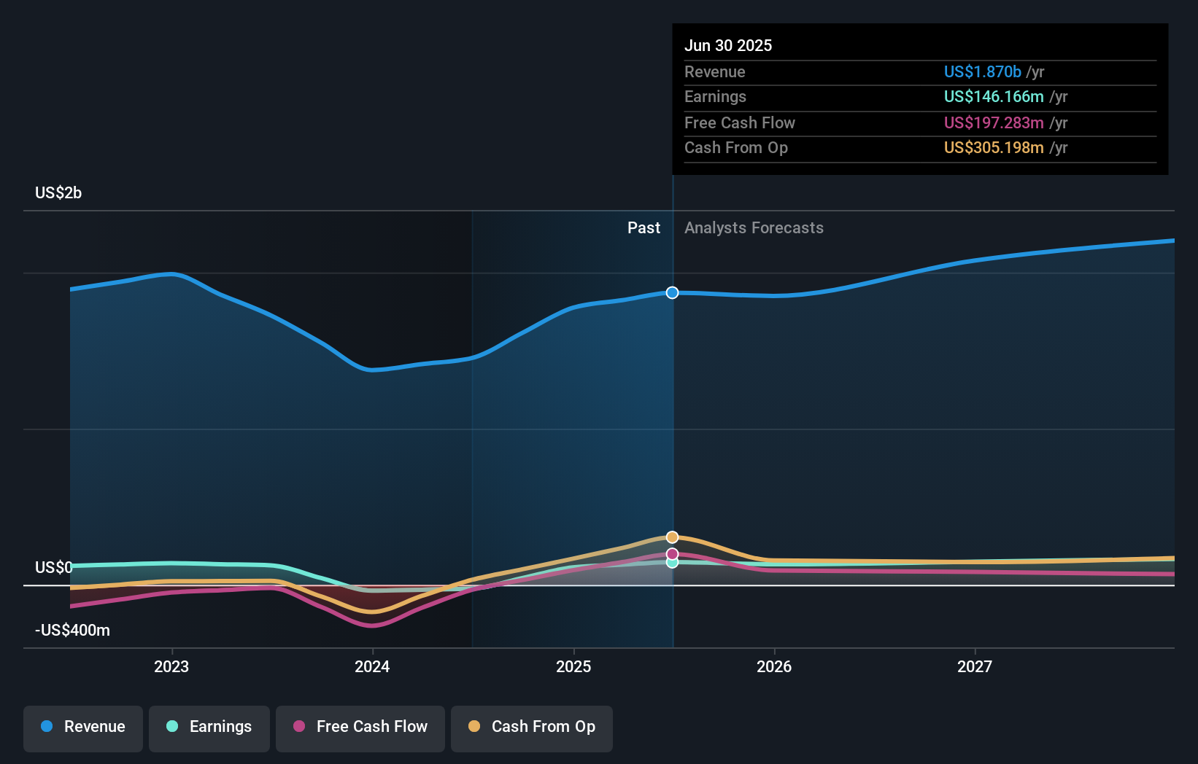Screen dimensions: 1198x764
Task: Click the yellow Cash From Op dot icon
Action: [475, 727]
